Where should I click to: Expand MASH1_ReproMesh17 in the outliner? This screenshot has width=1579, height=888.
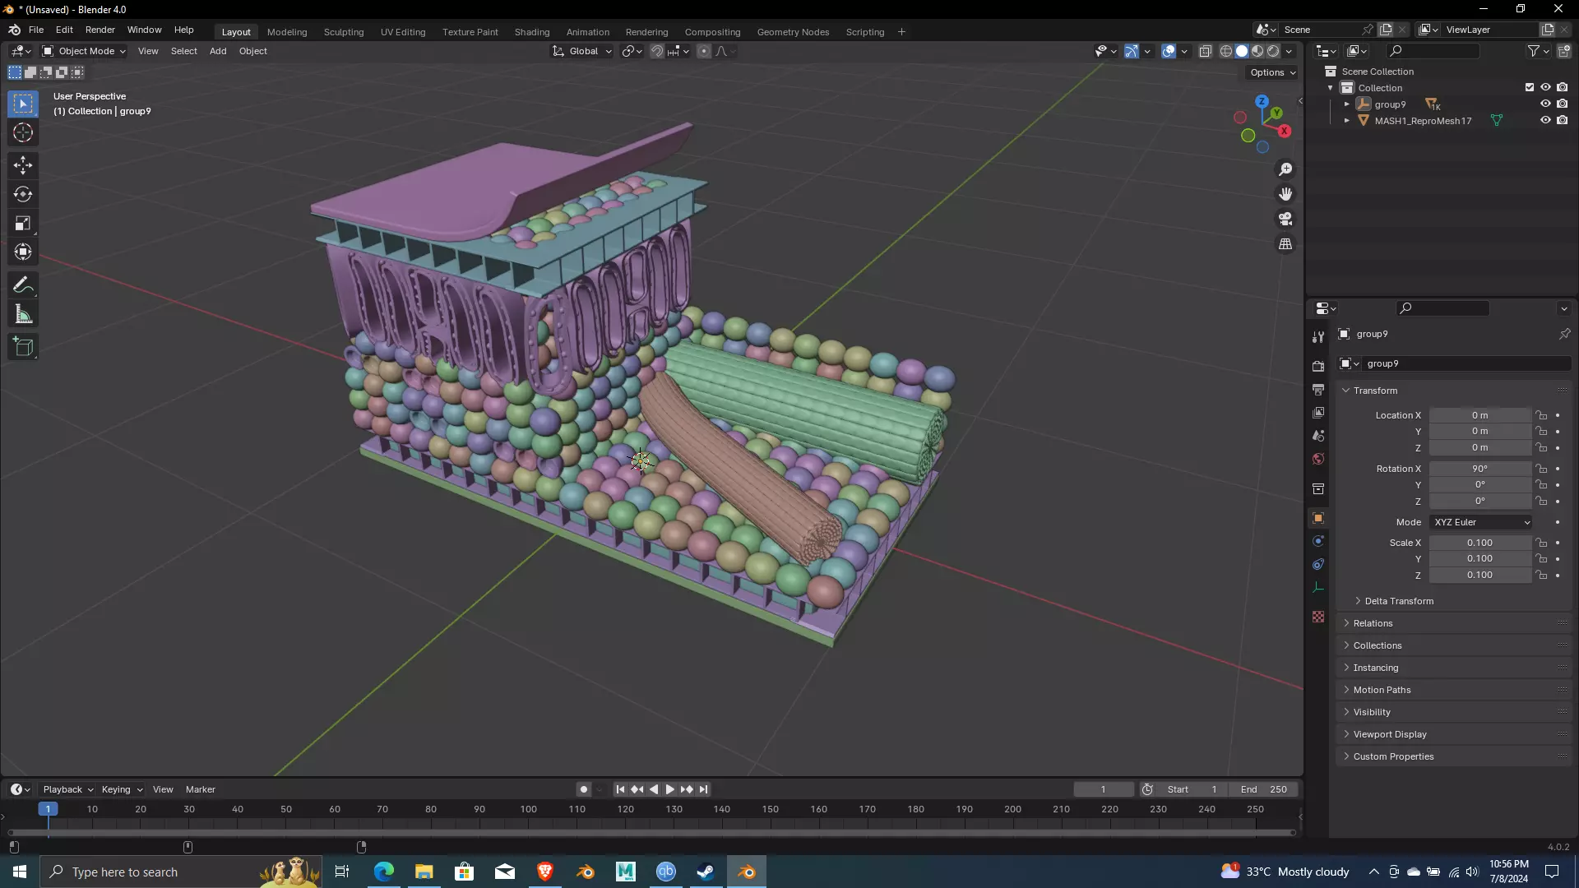click(1347, 121)
